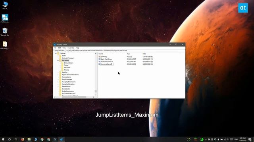
Task: Select the BannerStore key
Action: (x=66, y=86)
